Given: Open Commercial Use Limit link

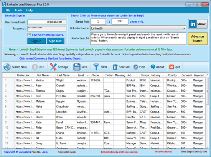Looking at the screenshot, I should tap(51, 59).
